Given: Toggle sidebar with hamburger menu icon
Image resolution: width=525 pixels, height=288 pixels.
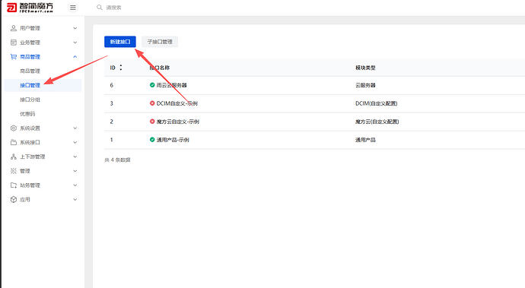Looking at the screenshot, I should tap(72, 8).
